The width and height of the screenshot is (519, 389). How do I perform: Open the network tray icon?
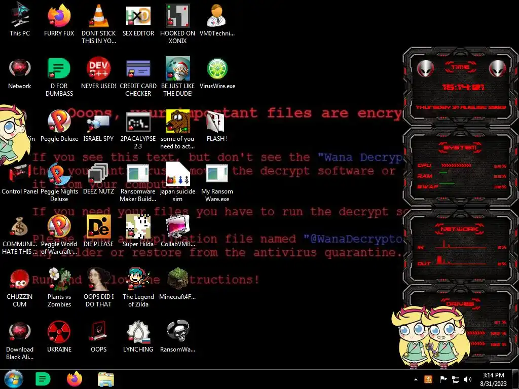[456, 379]
